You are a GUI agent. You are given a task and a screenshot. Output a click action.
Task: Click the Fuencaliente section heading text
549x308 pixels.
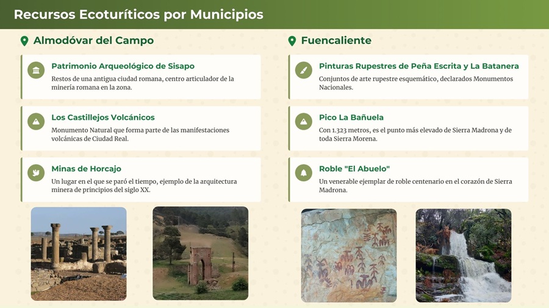point(336,41)
